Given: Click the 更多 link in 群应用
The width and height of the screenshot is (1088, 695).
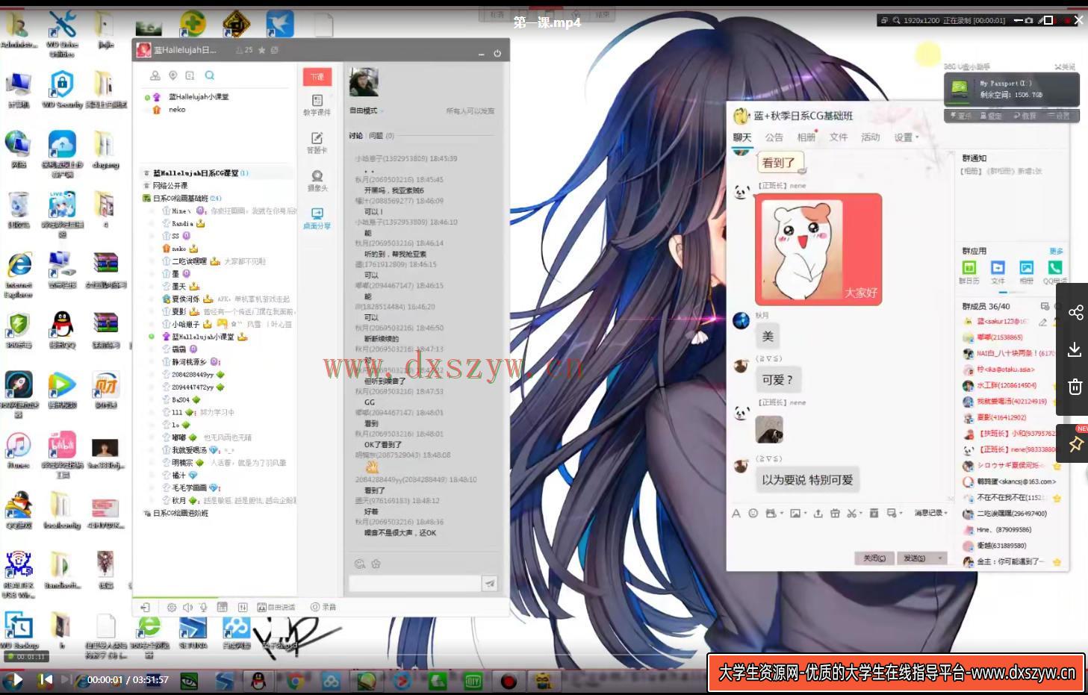Looking at the screenshot, I should coord(1056,251).
